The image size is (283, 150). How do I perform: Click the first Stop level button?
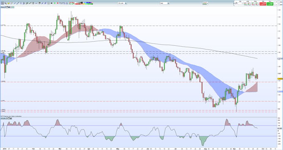coord(253,4)
